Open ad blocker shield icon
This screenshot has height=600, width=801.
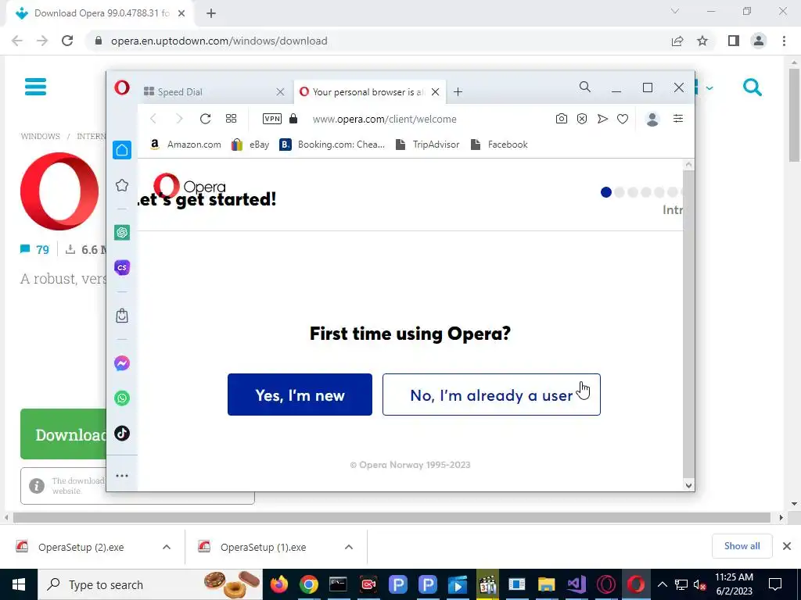582,119
